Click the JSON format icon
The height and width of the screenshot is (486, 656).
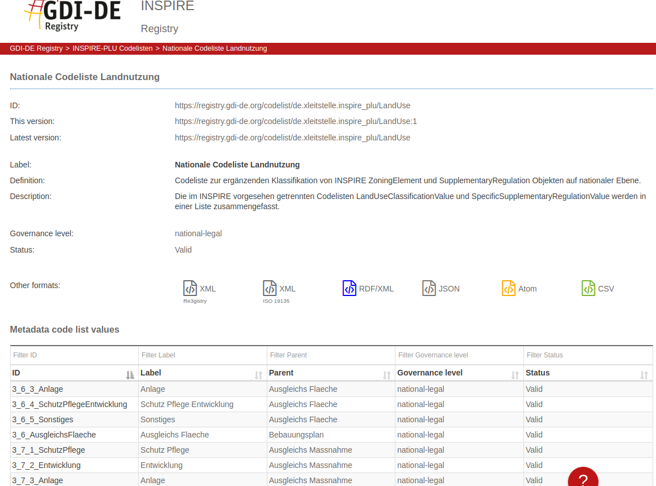point(429,288)
